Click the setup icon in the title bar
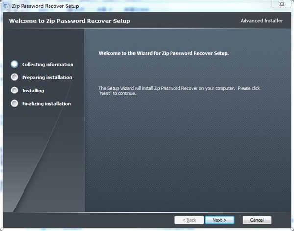Viewport: 294px width, 231px height. click(x=6, y=6)
